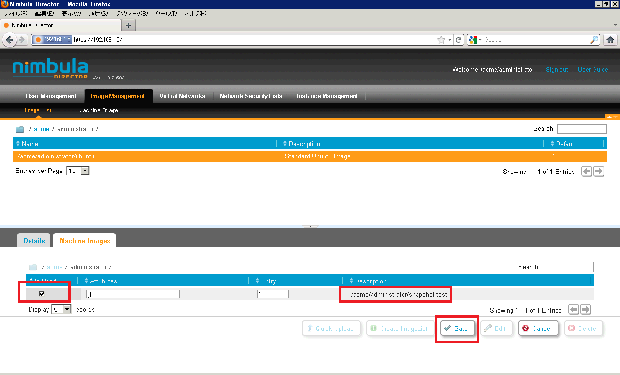Click the /acme/administrator/snapshot-test description

[399, 294]
